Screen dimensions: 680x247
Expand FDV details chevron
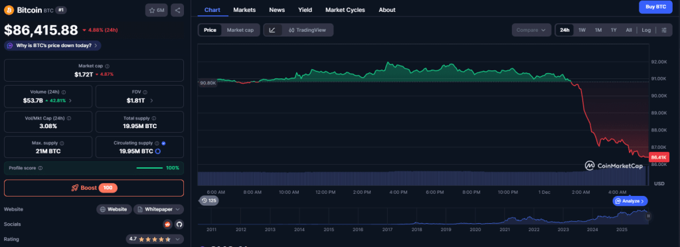[151, 100]
